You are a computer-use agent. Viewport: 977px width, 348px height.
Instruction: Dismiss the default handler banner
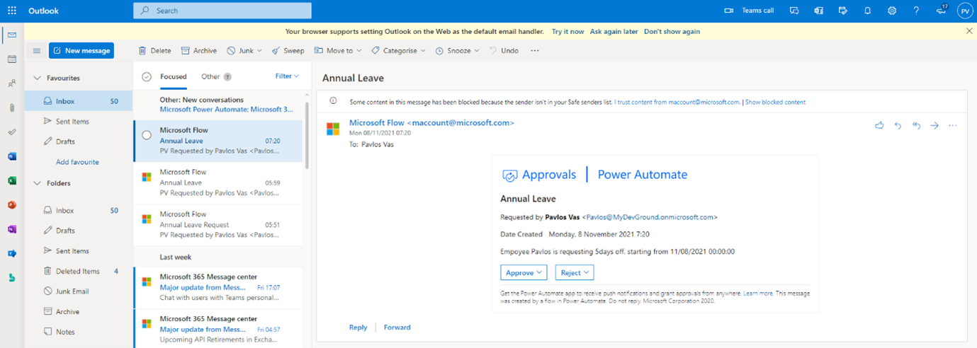pos(969,31)
